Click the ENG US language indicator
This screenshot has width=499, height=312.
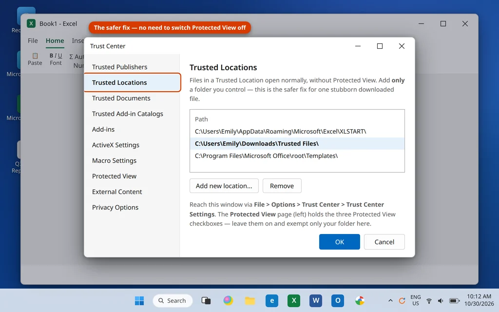pyautogui.click(x=415, y=300)
